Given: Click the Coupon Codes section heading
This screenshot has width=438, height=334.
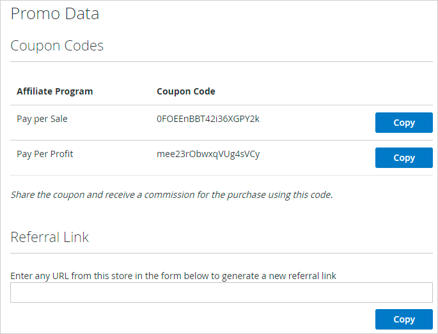Looking at the screenshot, I should [x=57, y=45].
